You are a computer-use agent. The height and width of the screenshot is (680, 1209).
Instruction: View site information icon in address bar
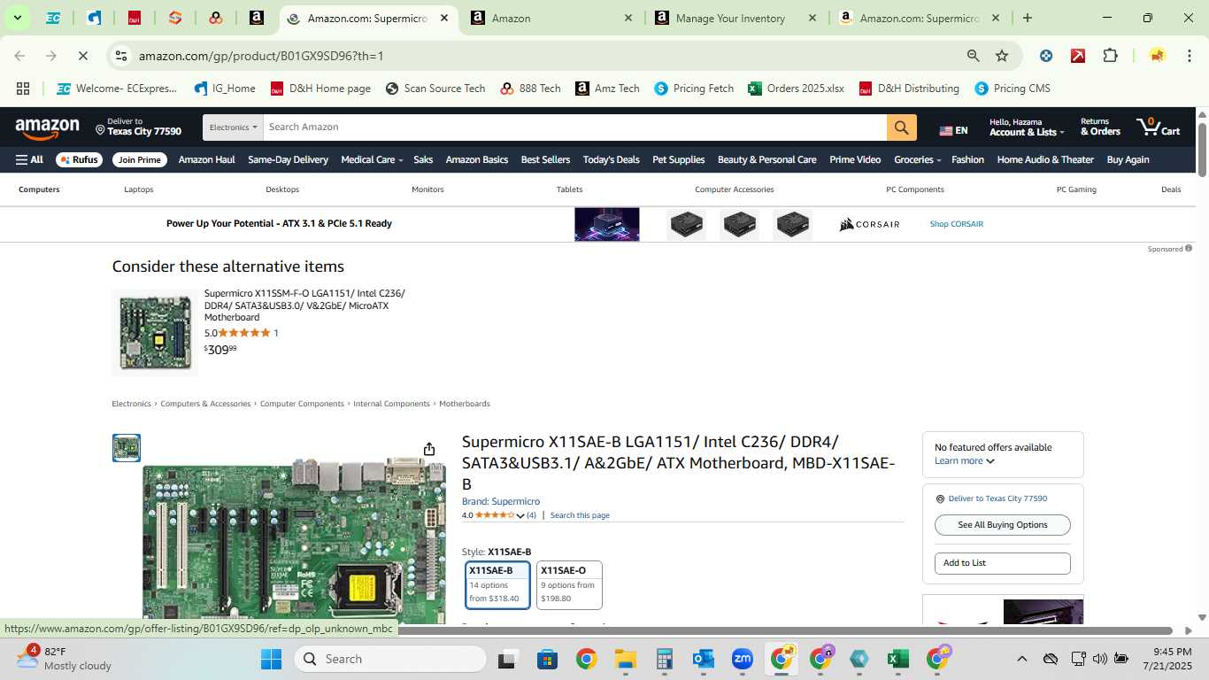[121, 56]
